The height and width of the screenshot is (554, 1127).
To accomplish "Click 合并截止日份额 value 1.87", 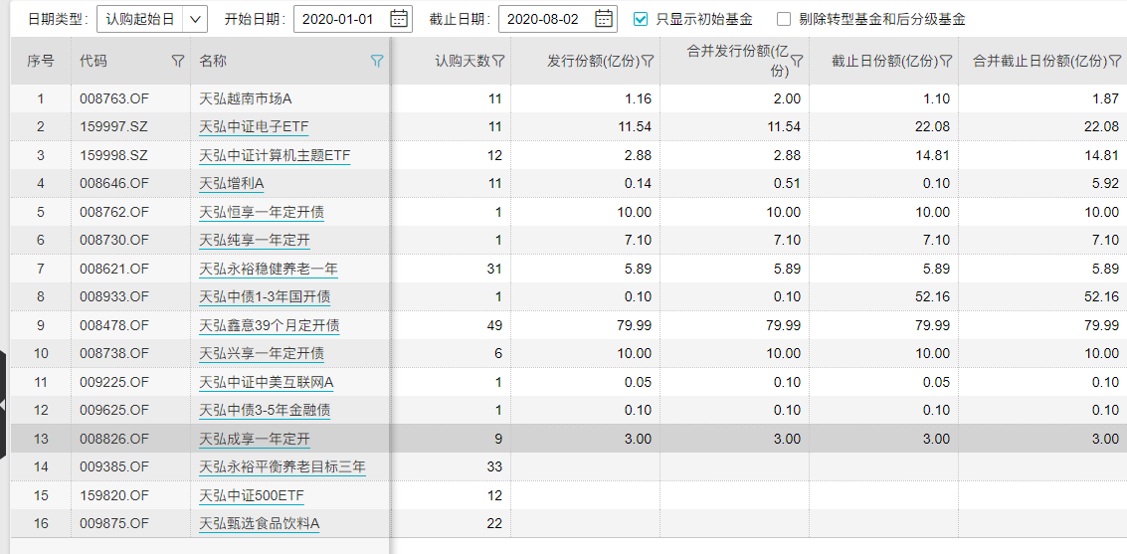I will click(x=1107, y=98).
